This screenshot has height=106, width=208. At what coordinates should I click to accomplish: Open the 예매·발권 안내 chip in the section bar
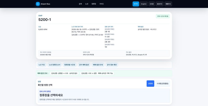98,65
